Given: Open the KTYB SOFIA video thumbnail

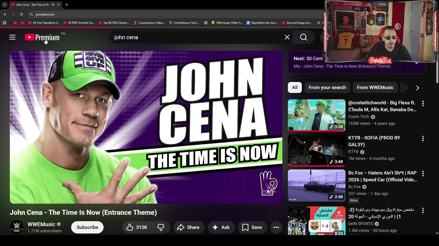Looking at the screenshot, I should click(317, 150).
